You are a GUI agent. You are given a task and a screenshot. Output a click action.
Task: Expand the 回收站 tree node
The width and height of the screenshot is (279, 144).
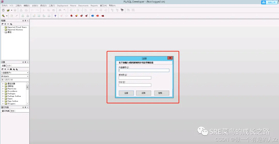3,86
